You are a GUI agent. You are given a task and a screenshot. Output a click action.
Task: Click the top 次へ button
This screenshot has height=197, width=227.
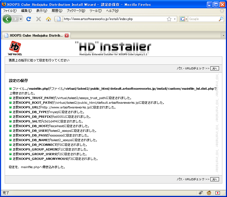coord(215,69)
